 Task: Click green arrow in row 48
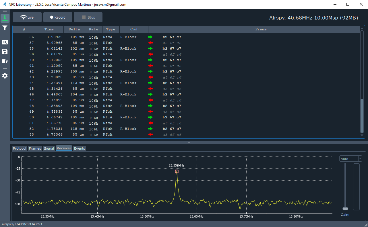coord(150,106)
